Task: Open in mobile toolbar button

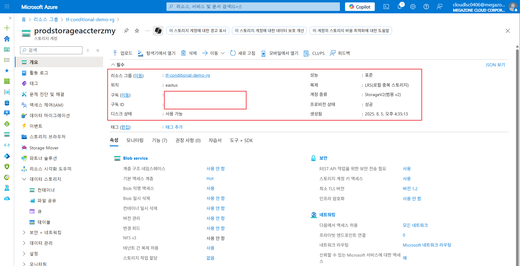Action: (280, 53)
